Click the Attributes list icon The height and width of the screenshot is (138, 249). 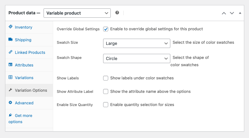tap(10, 65)
